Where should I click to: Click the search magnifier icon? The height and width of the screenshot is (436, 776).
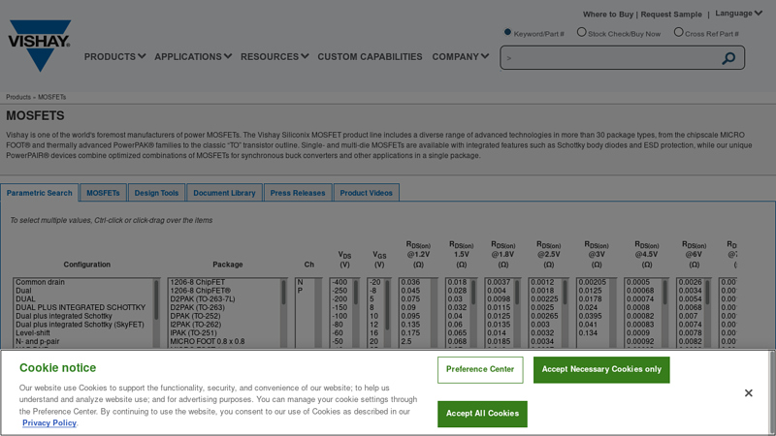coord(728,58)
